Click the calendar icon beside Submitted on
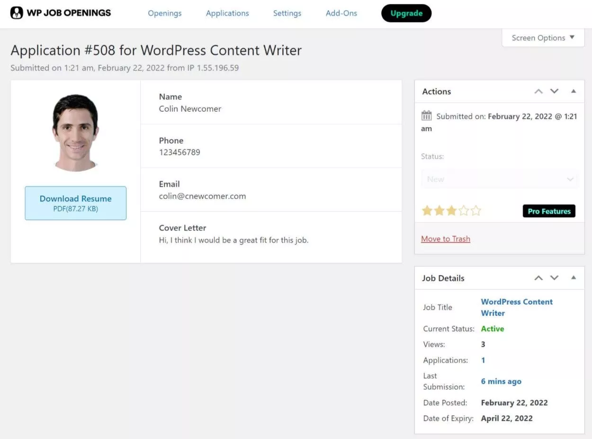Image resolution: width=592 pixels, height=439 pixels. [426, 116]
